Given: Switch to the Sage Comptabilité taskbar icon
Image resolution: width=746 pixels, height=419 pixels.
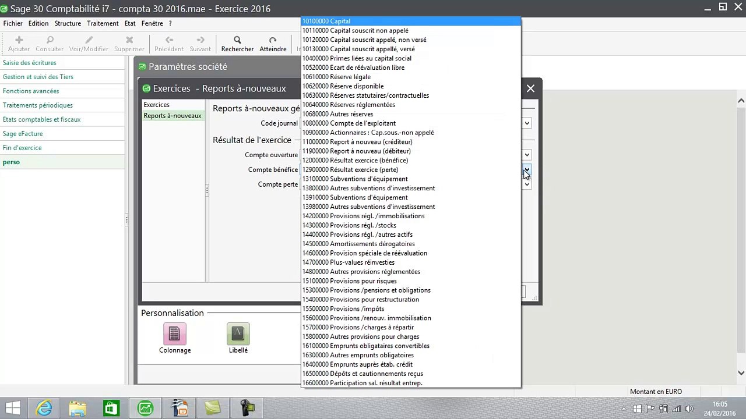Looking at the screenshot, I should (x=145, y=407).
